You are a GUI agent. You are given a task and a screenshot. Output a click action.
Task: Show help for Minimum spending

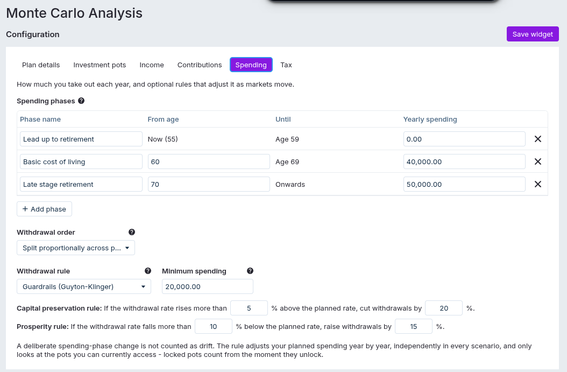(250, 271)
